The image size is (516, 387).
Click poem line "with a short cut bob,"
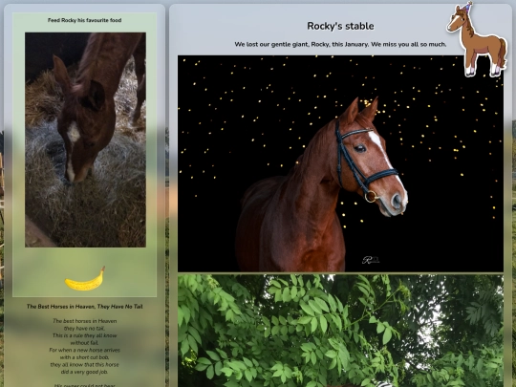85,357
